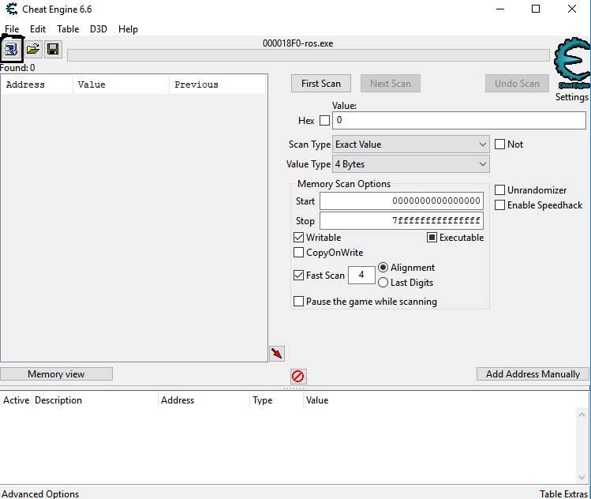Open the Scan Type dropdown
Screen dimensions: 591x499
coord(411,144)
